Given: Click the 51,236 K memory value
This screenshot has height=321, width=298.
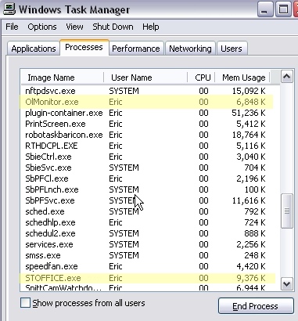Looking at the screenshot, I should coord(249,113).
